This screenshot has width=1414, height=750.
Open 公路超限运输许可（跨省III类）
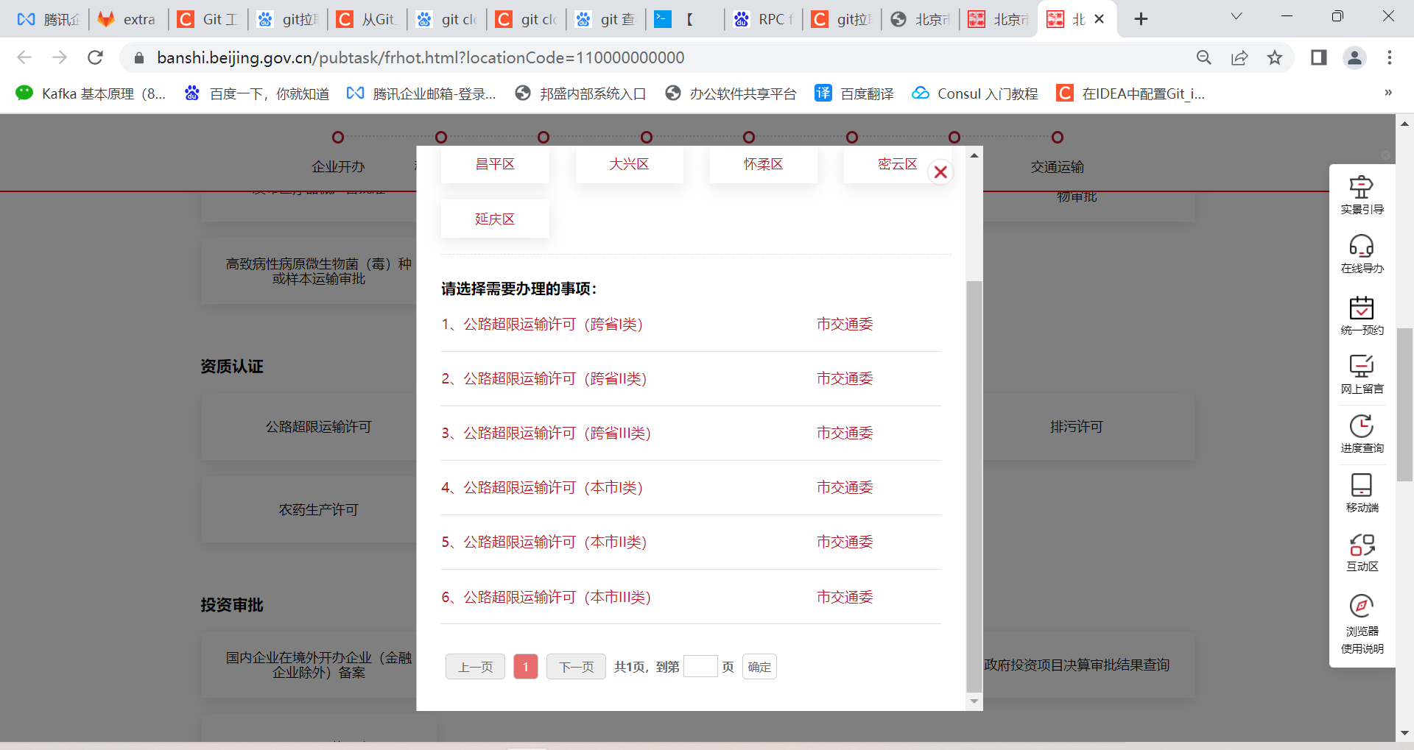point(546,434)
